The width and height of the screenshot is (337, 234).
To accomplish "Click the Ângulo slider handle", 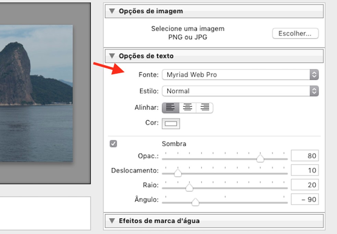I will point(195,202).
